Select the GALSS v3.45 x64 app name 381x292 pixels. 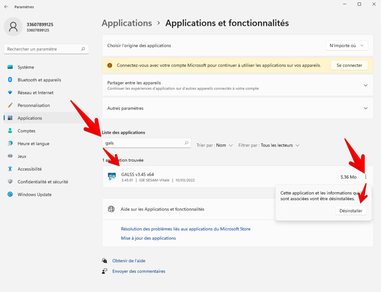[x=138, y=174]
